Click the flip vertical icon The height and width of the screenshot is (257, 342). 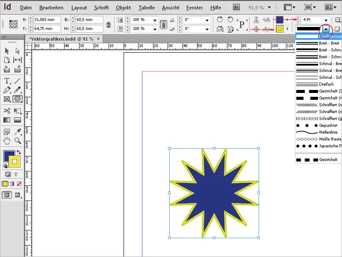(230, 29)
